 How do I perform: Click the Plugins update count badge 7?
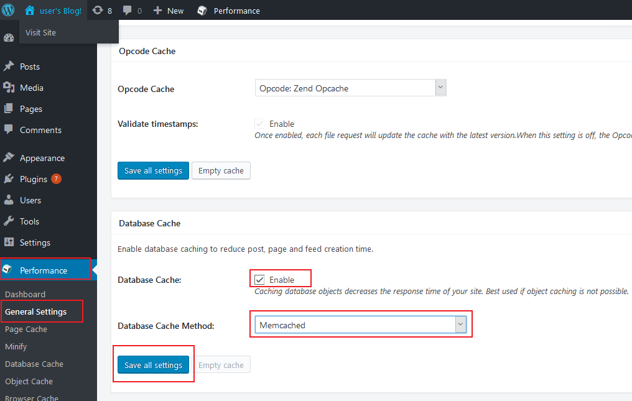(x=56, y=178)
